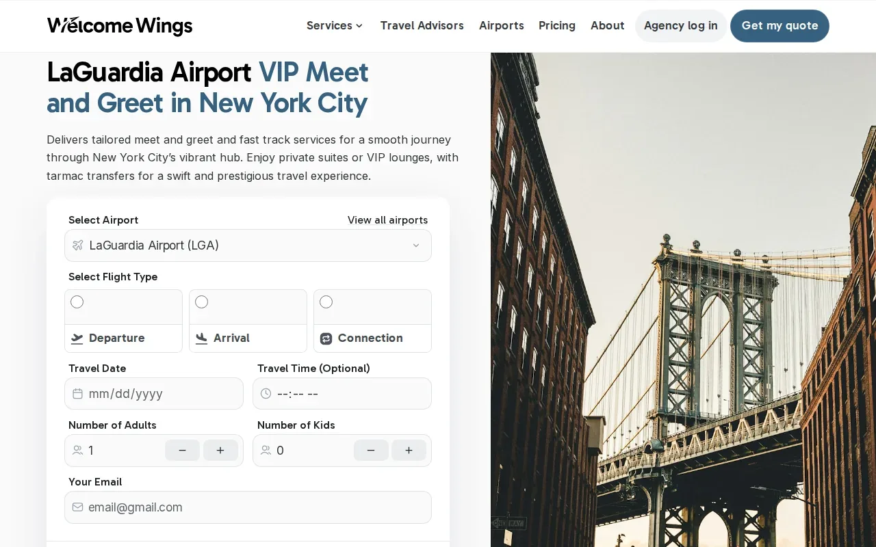Image resolution: width=876 pixels, height=547 pixels.
Task: Decrease the number of adults
Action: click(183, 451)
